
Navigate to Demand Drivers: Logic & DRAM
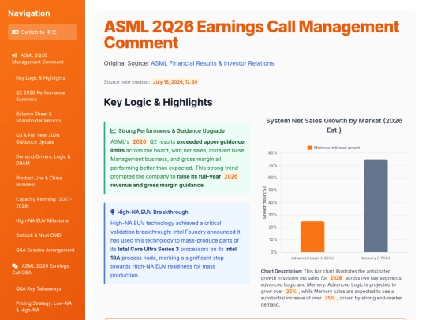tap(43, 160)
